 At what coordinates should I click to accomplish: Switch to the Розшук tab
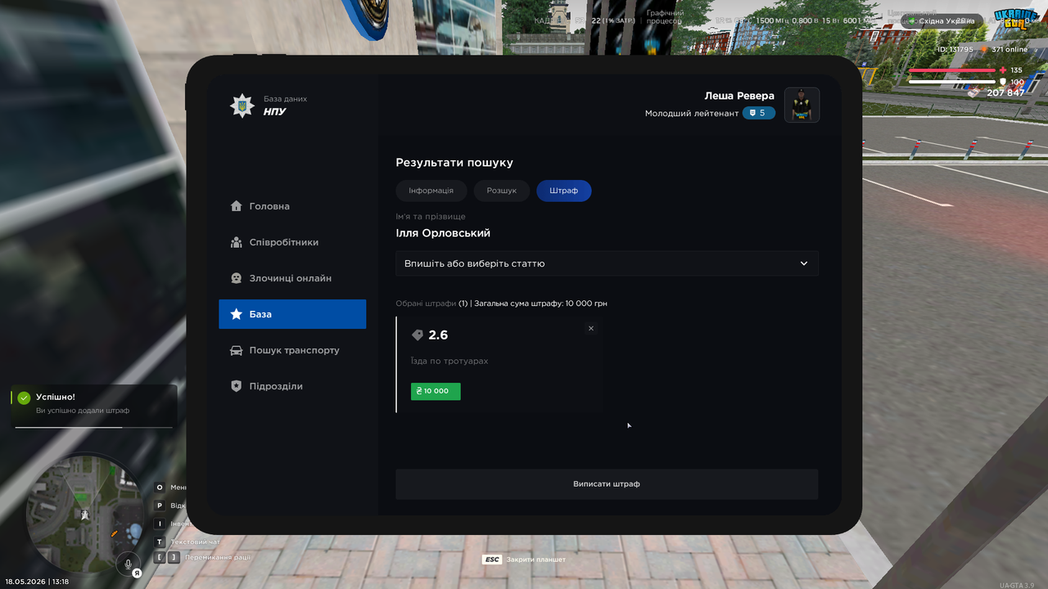tap(502, 191)
